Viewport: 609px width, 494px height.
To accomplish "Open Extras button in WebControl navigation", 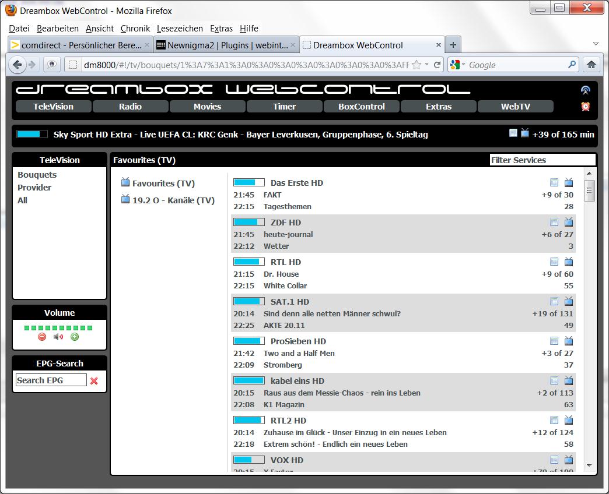I will pyautogui.click(x=439, y=107).
